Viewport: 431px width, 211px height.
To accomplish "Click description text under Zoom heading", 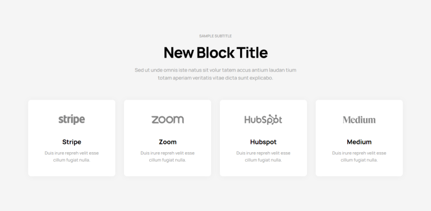I will 167,157.
